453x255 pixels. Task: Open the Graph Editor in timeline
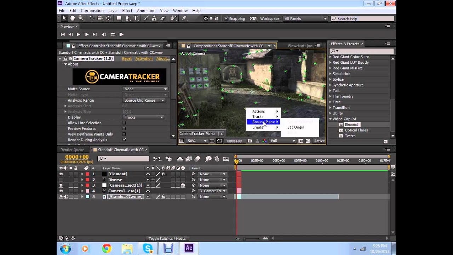(226, 159)
